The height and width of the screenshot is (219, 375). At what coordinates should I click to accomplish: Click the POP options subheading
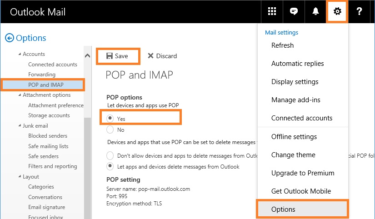click(x=124, y=97)
